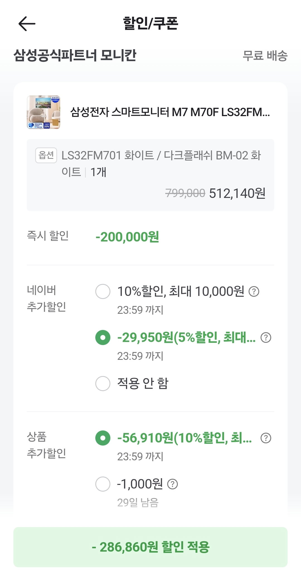Select the -1,000원 coupon radio
Viewport: 301px width, 584px height.
point(103,484)
